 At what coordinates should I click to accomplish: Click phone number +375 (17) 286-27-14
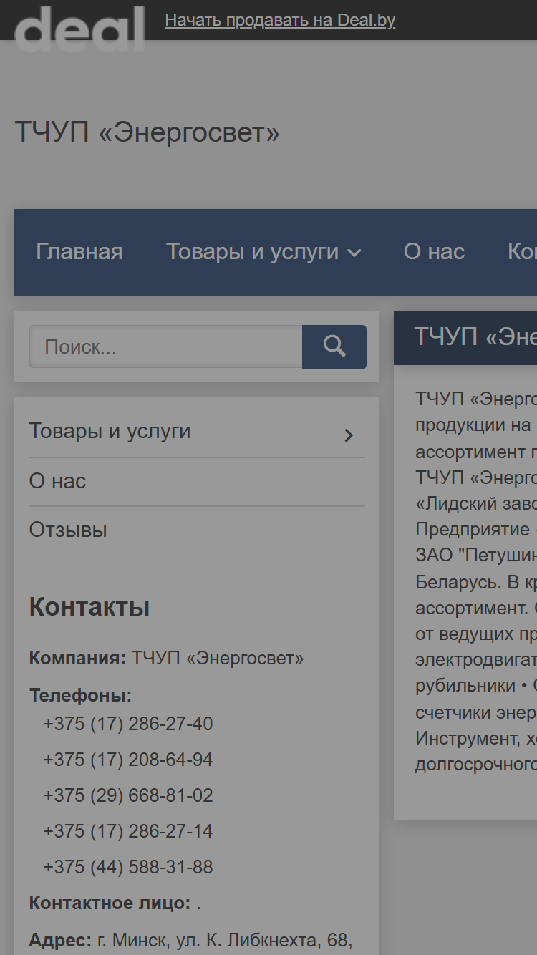128,831
